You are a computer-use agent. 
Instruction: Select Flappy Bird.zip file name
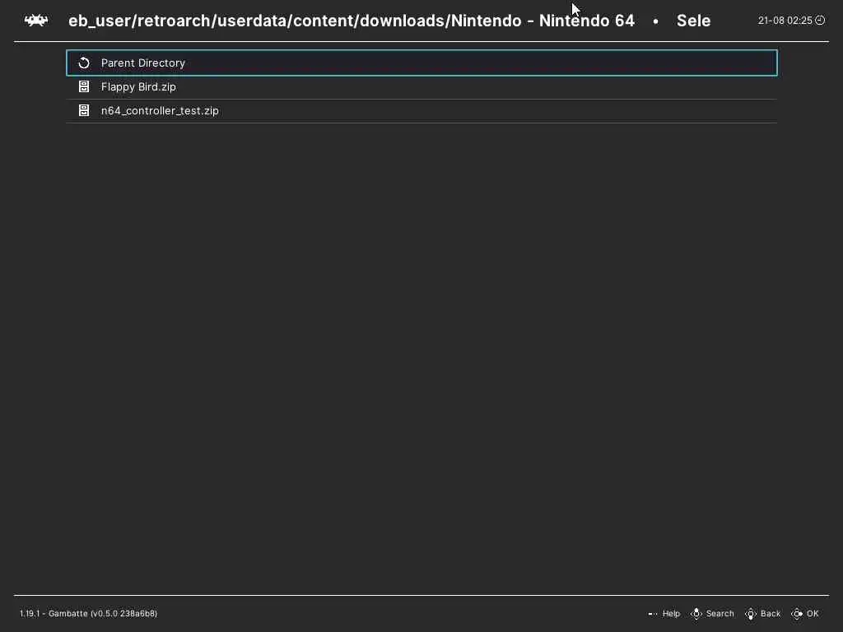[138, 86]
